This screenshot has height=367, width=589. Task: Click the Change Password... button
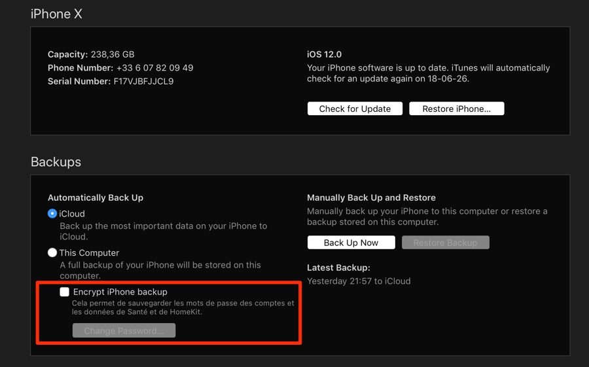tap(124, 330)
